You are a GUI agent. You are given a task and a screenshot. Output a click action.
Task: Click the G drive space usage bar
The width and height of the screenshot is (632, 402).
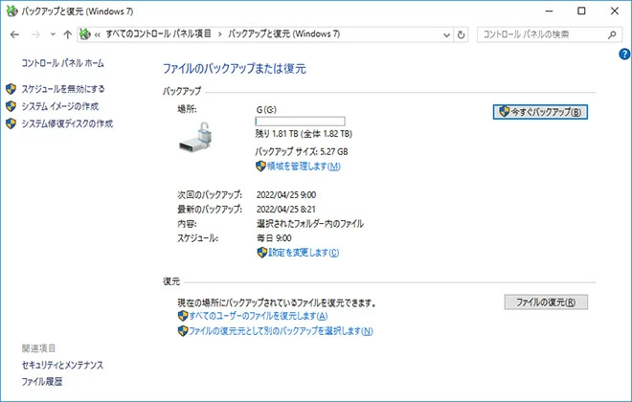(300, 121)
